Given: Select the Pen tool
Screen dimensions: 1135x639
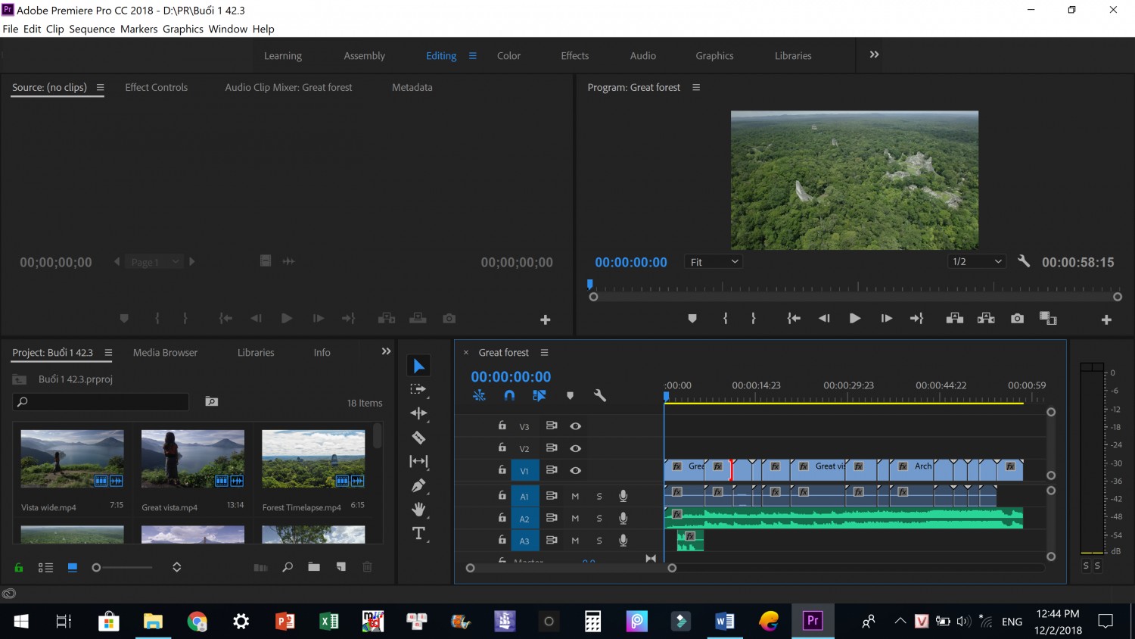Looking at the screenshot, I should (x=418, y=485).
